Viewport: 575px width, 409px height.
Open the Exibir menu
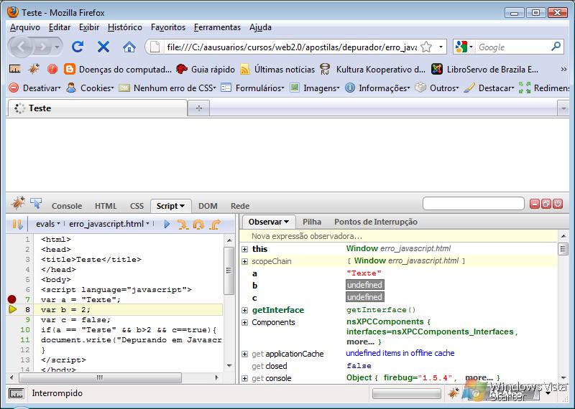(x=89, y=27)
